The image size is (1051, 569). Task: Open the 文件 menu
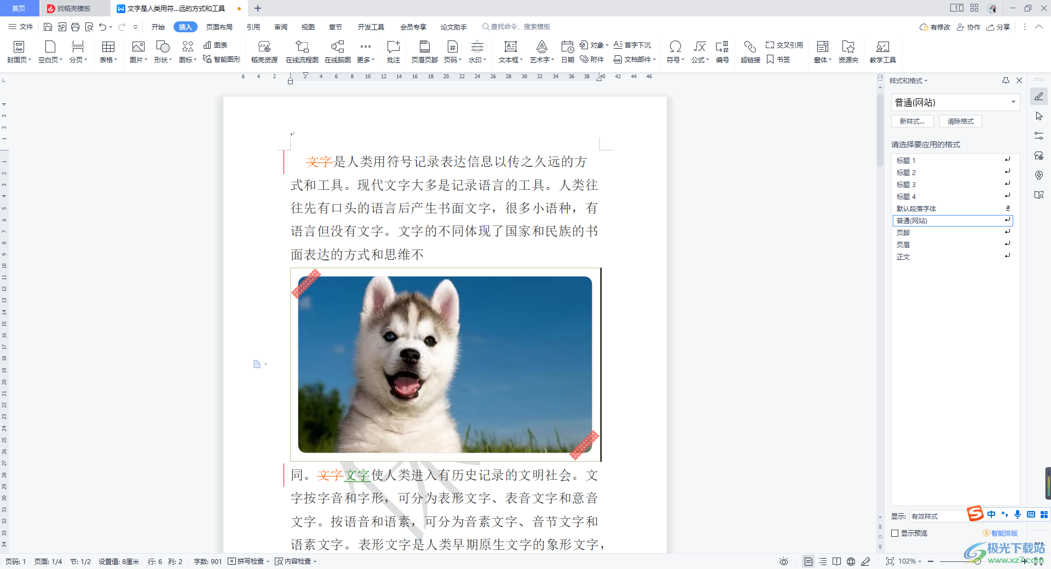click(x=21, y=27)
